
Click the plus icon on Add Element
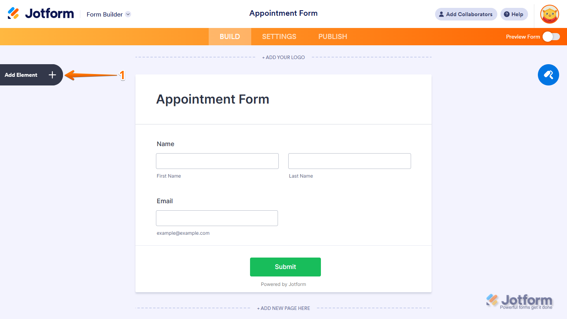(52, 75)
